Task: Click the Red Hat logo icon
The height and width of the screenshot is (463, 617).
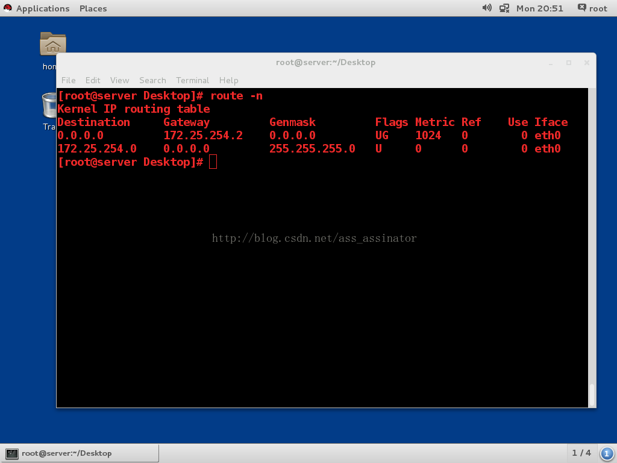Action: tap(7, 8)
